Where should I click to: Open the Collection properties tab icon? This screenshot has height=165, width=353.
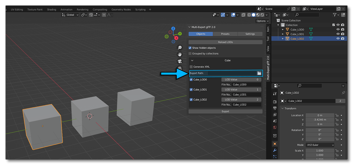pyautogui.click(x=275, y=136)
